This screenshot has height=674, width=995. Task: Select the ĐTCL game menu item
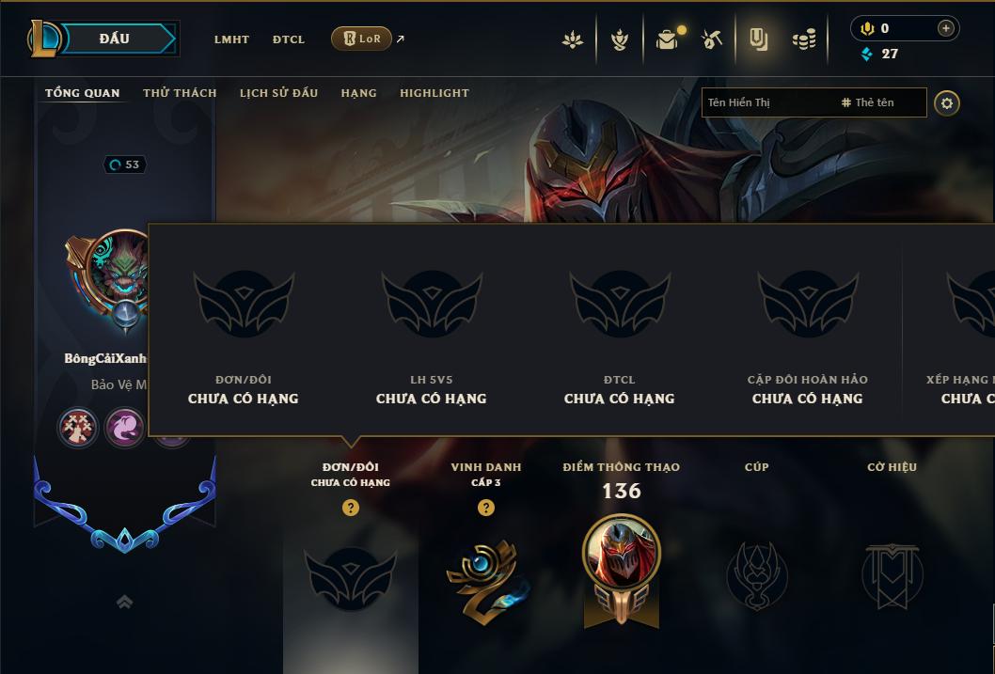tap(289, 39)
